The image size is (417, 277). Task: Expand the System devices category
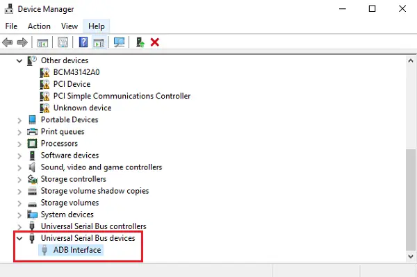[19, 215]
